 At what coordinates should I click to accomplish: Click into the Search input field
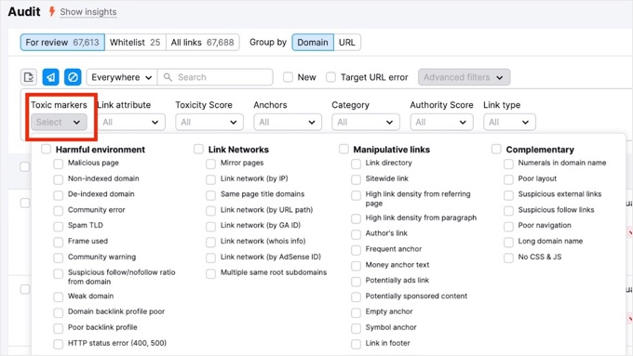pyautogui.click(x=215, y=77)
